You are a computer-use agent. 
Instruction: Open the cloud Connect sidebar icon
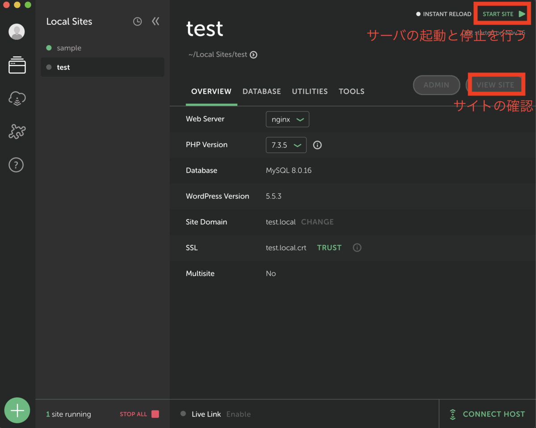pos(17,99)
